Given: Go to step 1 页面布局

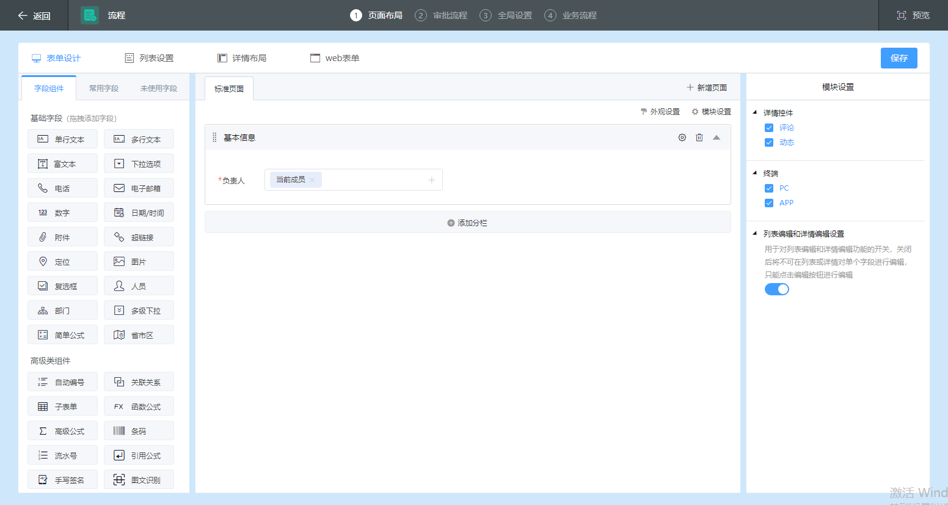Looking at the screenshot, I should 376,15.
